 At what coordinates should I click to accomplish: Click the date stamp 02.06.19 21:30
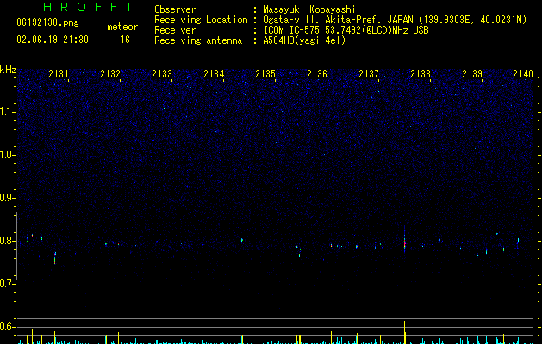[x=53, y=40]
